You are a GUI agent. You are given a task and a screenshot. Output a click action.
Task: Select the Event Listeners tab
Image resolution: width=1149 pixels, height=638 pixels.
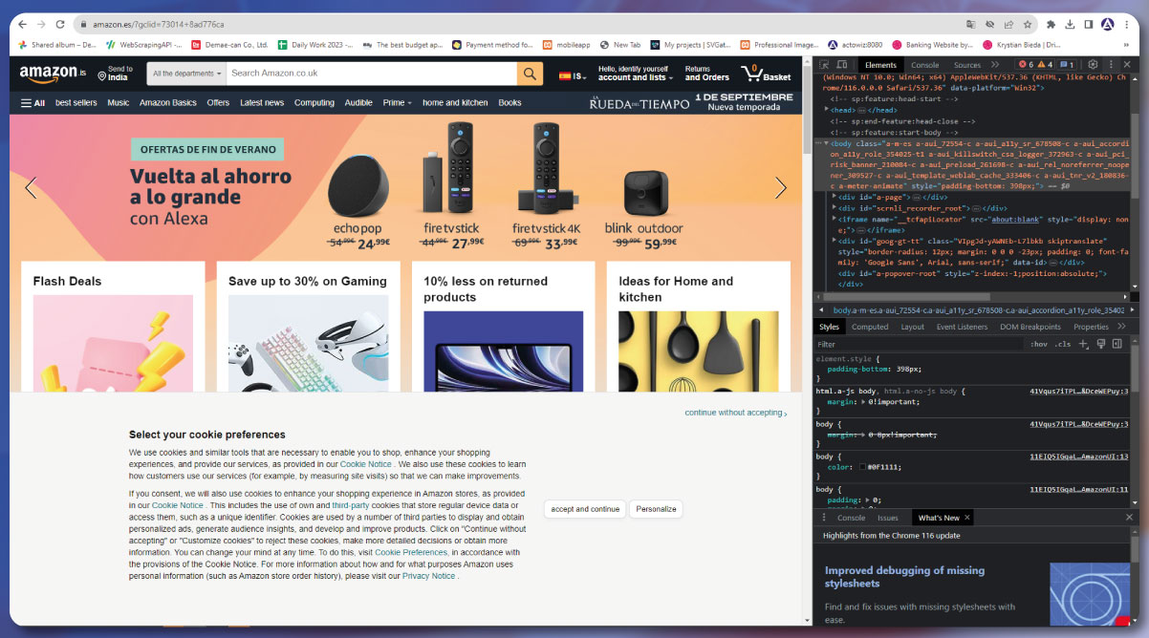pyautogui.click(x=962, y=327)
